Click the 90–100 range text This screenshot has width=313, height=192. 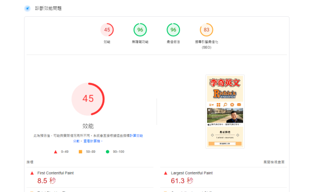tap(118, 152)
